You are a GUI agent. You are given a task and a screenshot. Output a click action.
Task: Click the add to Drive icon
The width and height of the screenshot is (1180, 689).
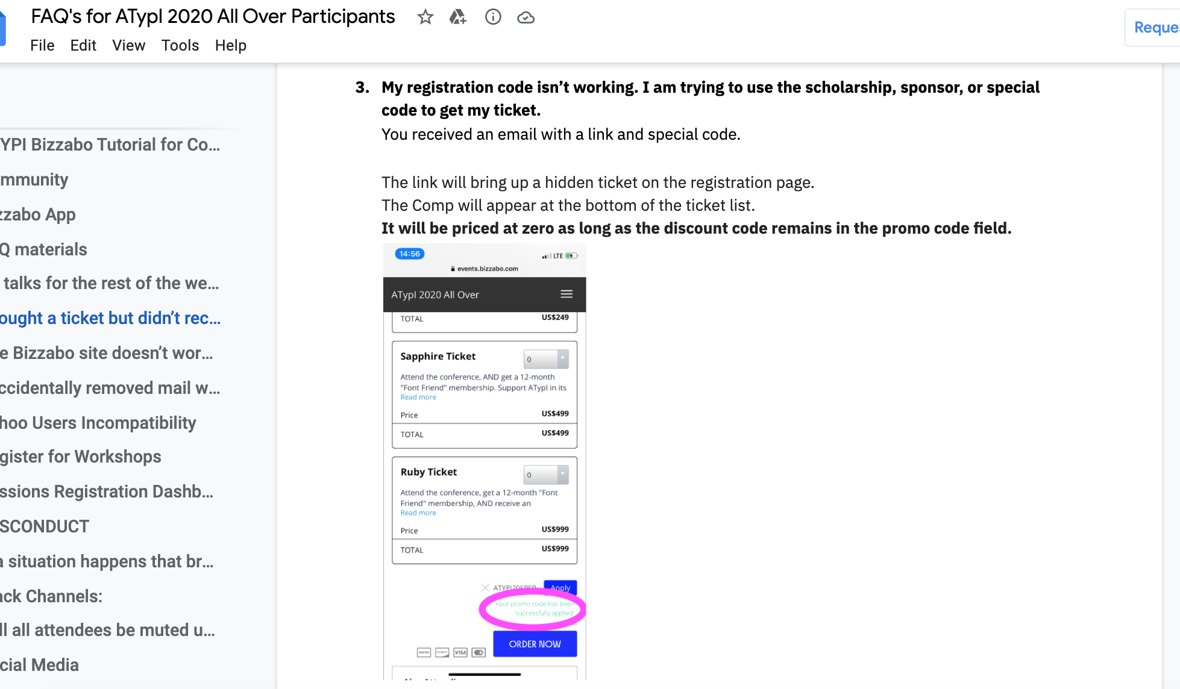point(458,17)
